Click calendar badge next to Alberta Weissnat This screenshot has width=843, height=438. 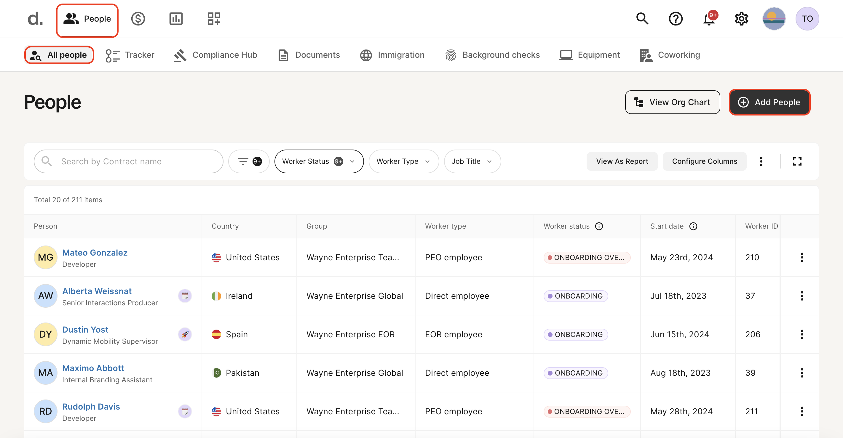pos(185,296)
